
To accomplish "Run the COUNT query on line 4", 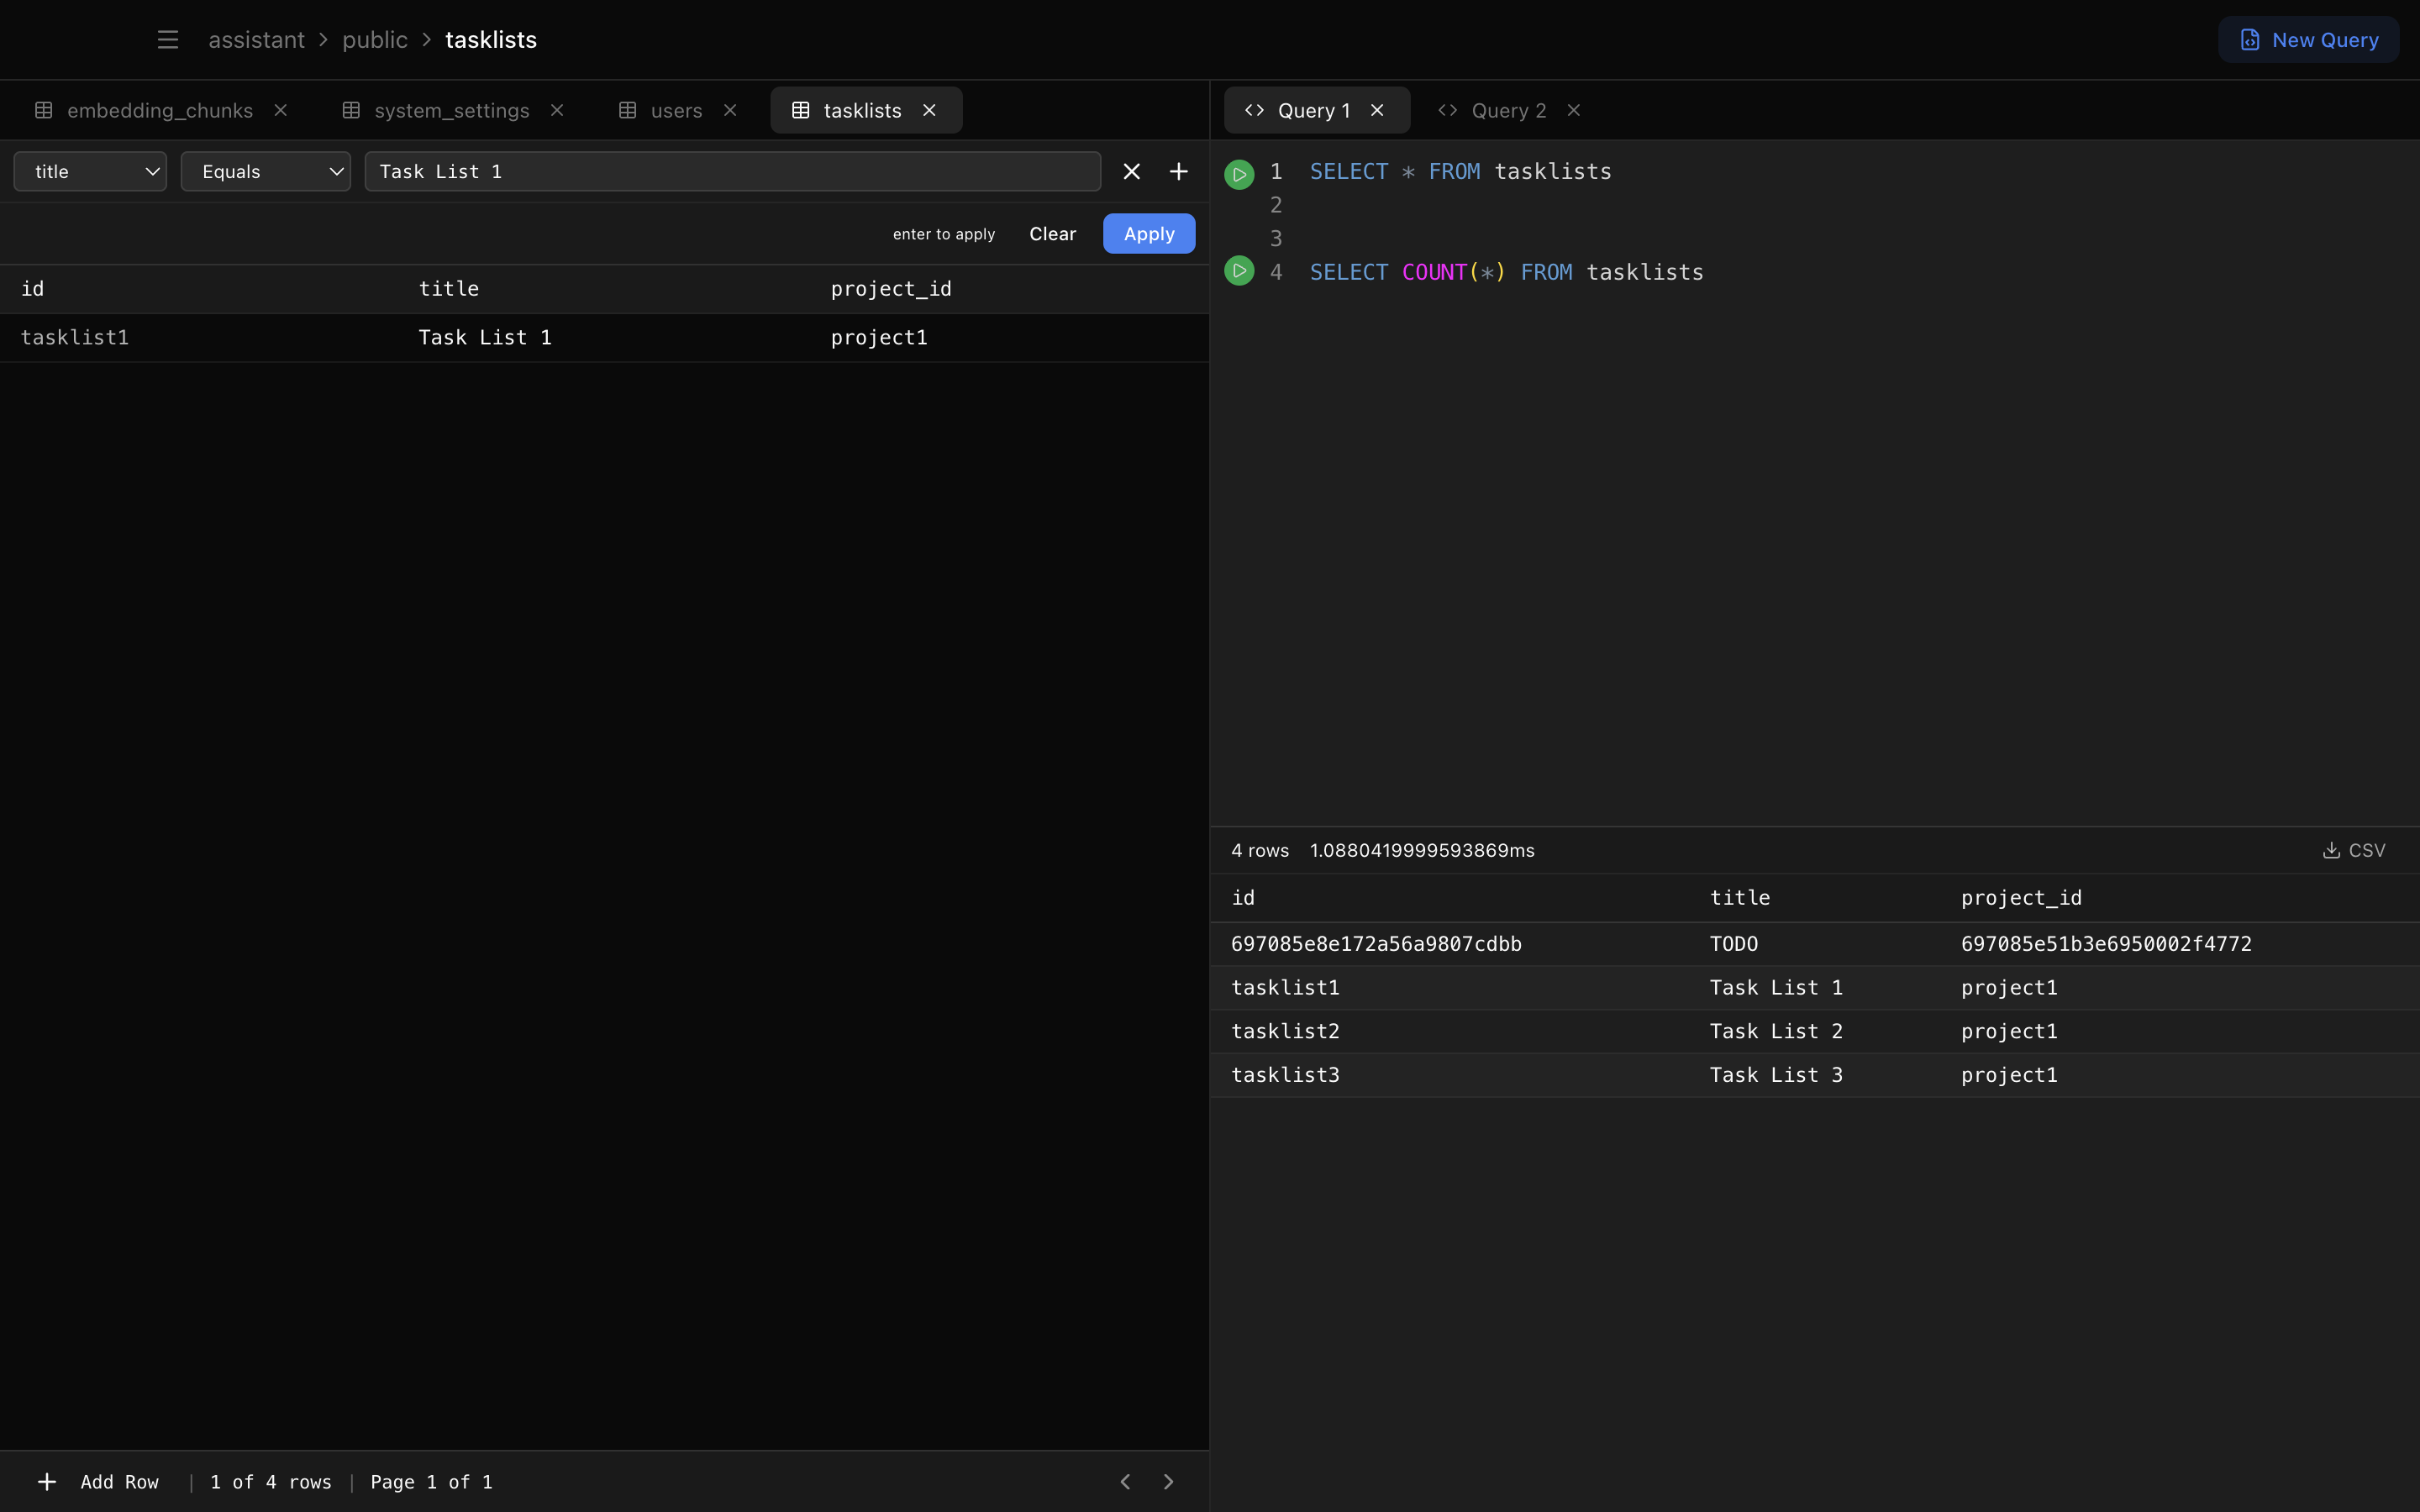I will (x=1239, y=271).
